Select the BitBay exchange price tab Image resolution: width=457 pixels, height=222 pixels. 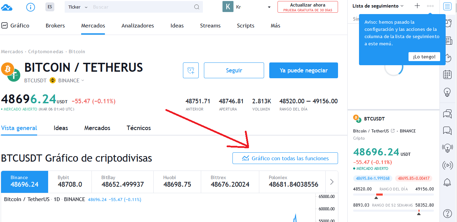[x=122, y=182]
